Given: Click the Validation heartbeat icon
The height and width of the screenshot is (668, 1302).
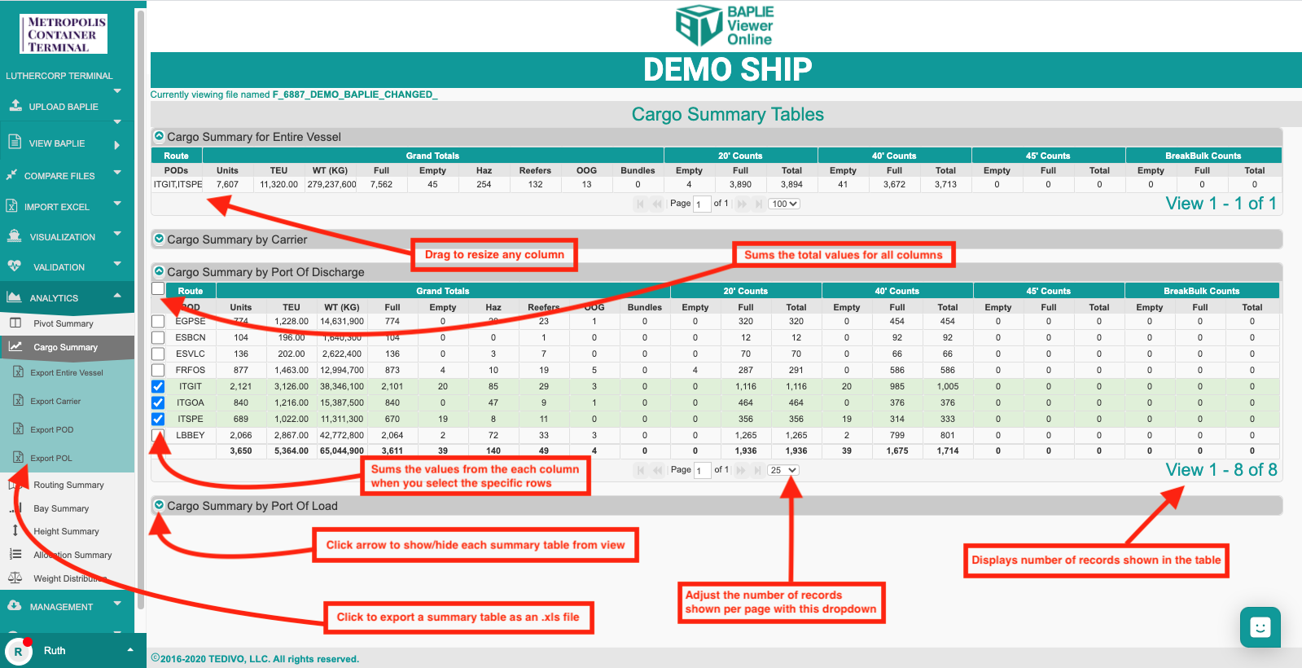Looking at the screenshot, I should (14, 266).
